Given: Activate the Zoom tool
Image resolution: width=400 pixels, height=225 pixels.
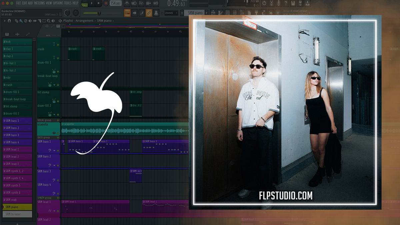Looking at the screenshot, I should [x=48, y=21].
